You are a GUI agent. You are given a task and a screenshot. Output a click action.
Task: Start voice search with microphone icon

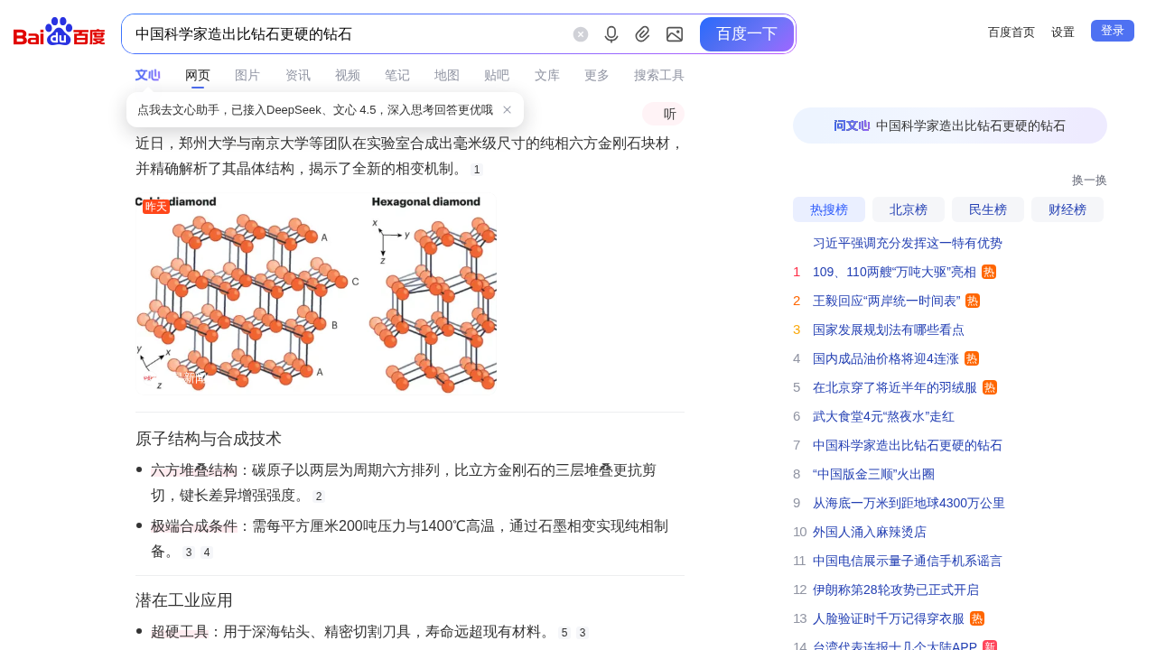click(611, 34)
